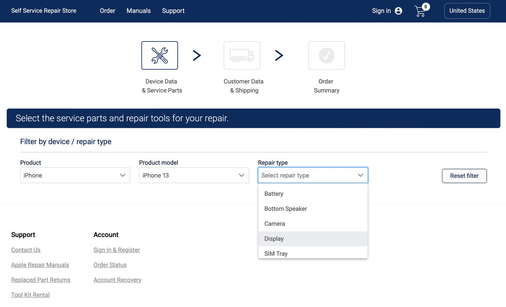Open the Manuals navigation menu

click(x=139, y=11)
